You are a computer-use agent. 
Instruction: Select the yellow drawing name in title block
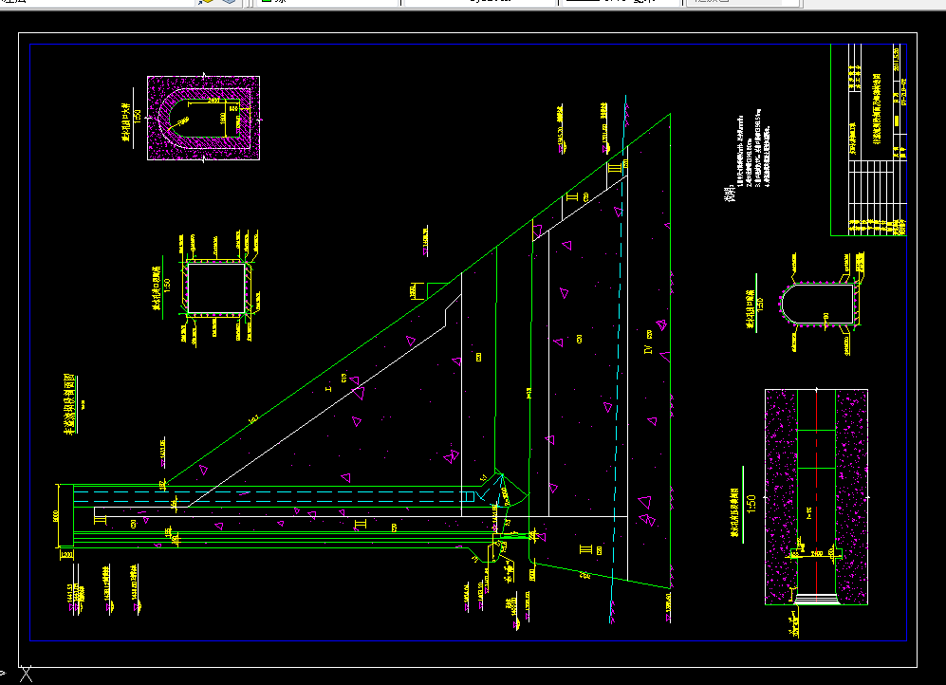tap(878, 109)
